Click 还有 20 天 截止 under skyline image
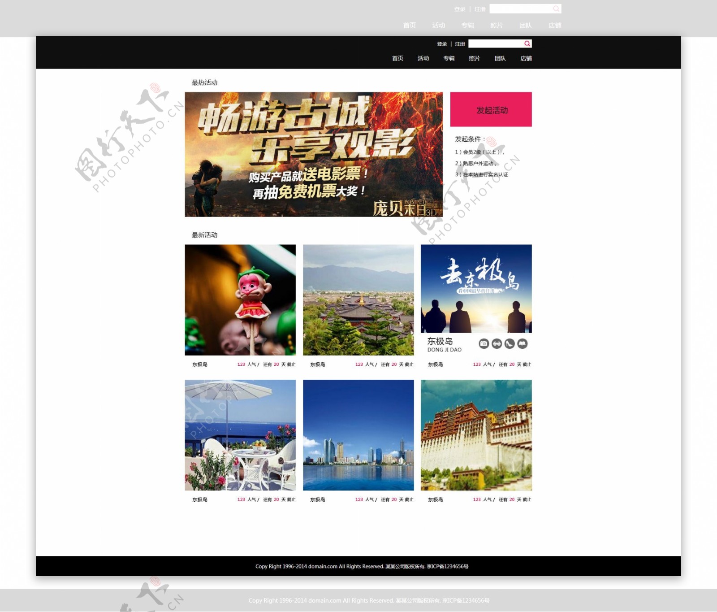The width and height of the screenshot is (717, 612). [397, 499]
